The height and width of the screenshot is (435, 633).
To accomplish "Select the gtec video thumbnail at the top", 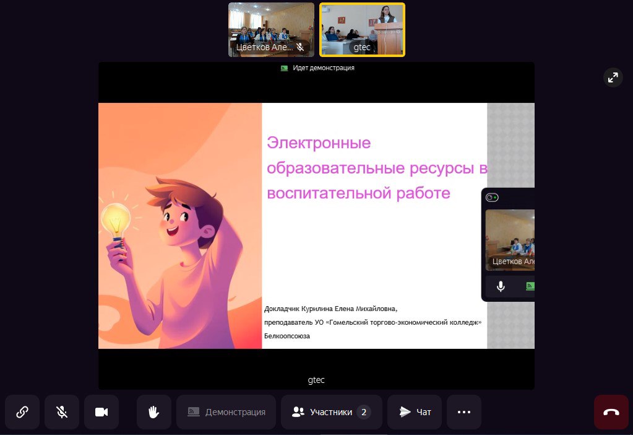I will tap(363, 29).
